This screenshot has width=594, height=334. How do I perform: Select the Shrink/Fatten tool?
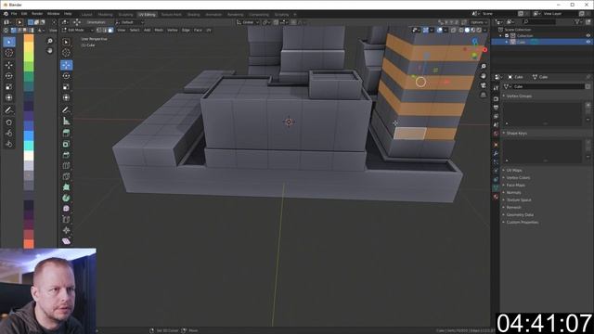[66, 230]
